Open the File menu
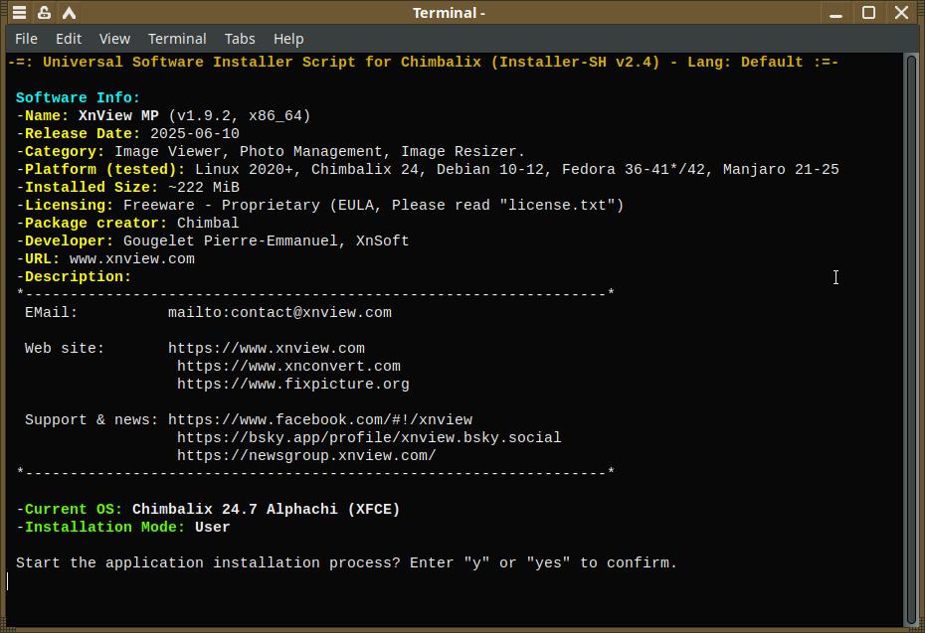The height and width of the screenshot is (633, 925). [27, 39]
